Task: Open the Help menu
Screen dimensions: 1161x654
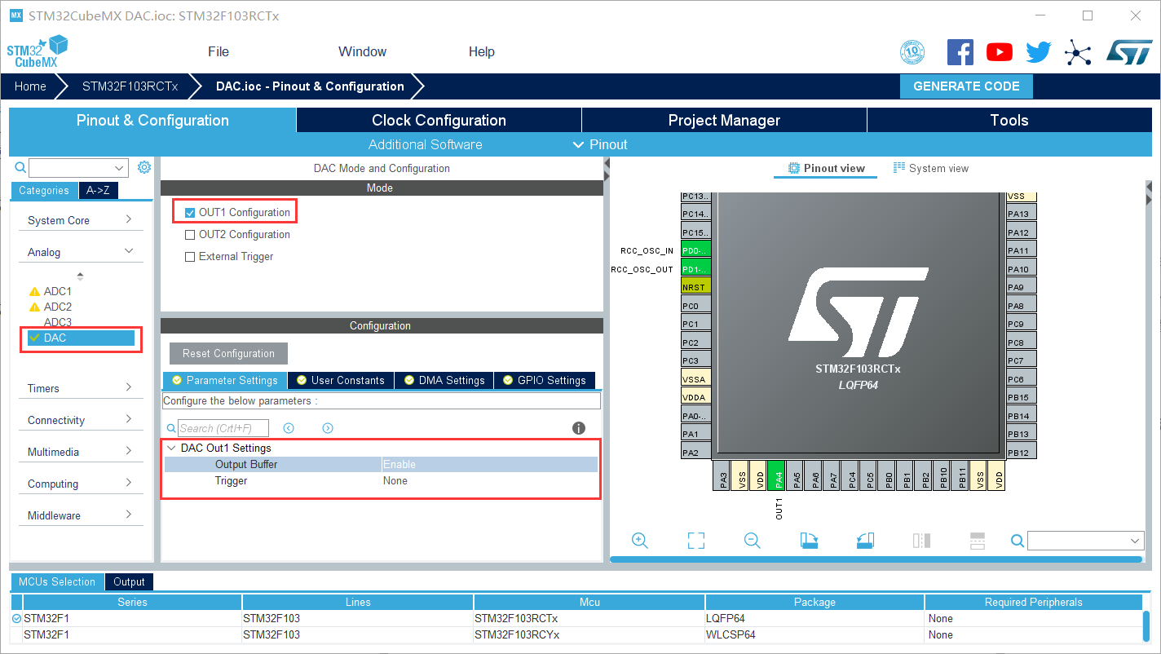Action: 481,51
